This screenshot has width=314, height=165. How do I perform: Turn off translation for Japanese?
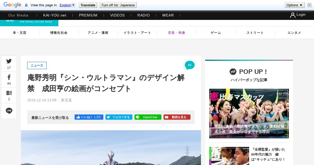coord(118,5)
